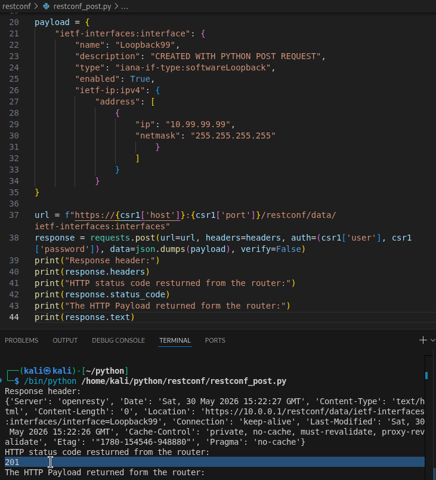Click print(response.status_code) on line 42
This screenshot has width=436, height=480.
click(x=102, y=294)
